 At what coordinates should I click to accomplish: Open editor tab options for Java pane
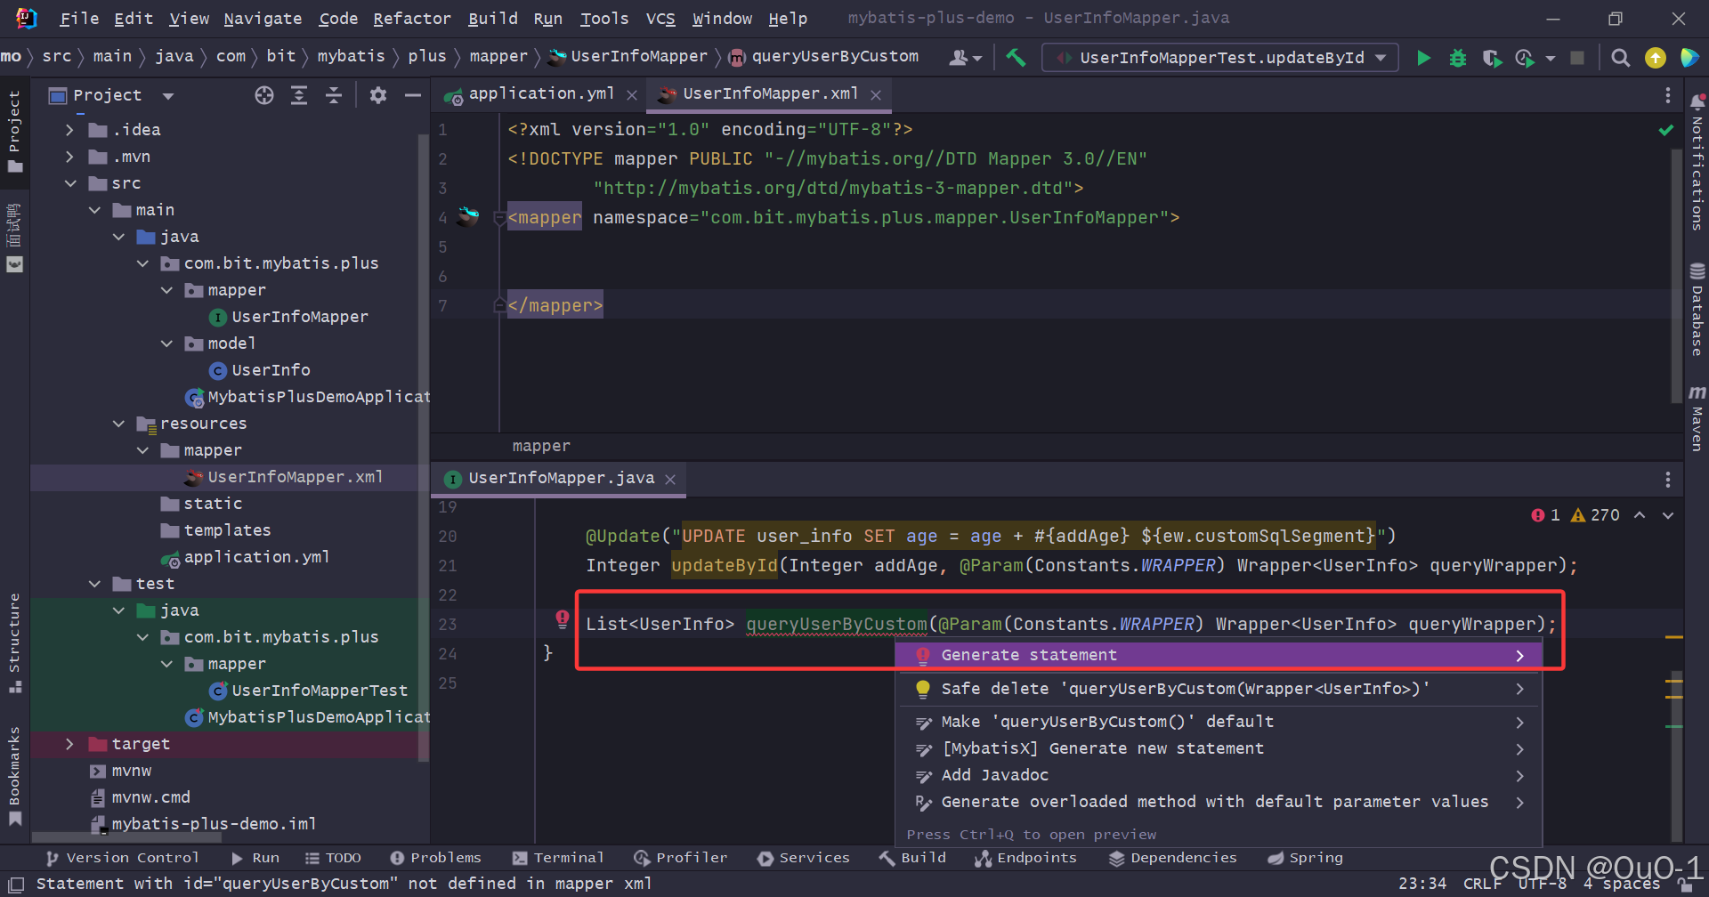[1667, 480]
